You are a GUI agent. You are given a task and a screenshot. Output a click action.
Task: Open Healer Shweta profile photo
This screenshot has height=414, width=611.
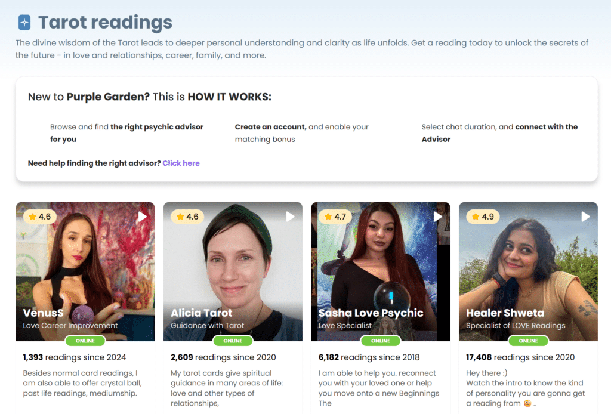(x=528, y=262)
